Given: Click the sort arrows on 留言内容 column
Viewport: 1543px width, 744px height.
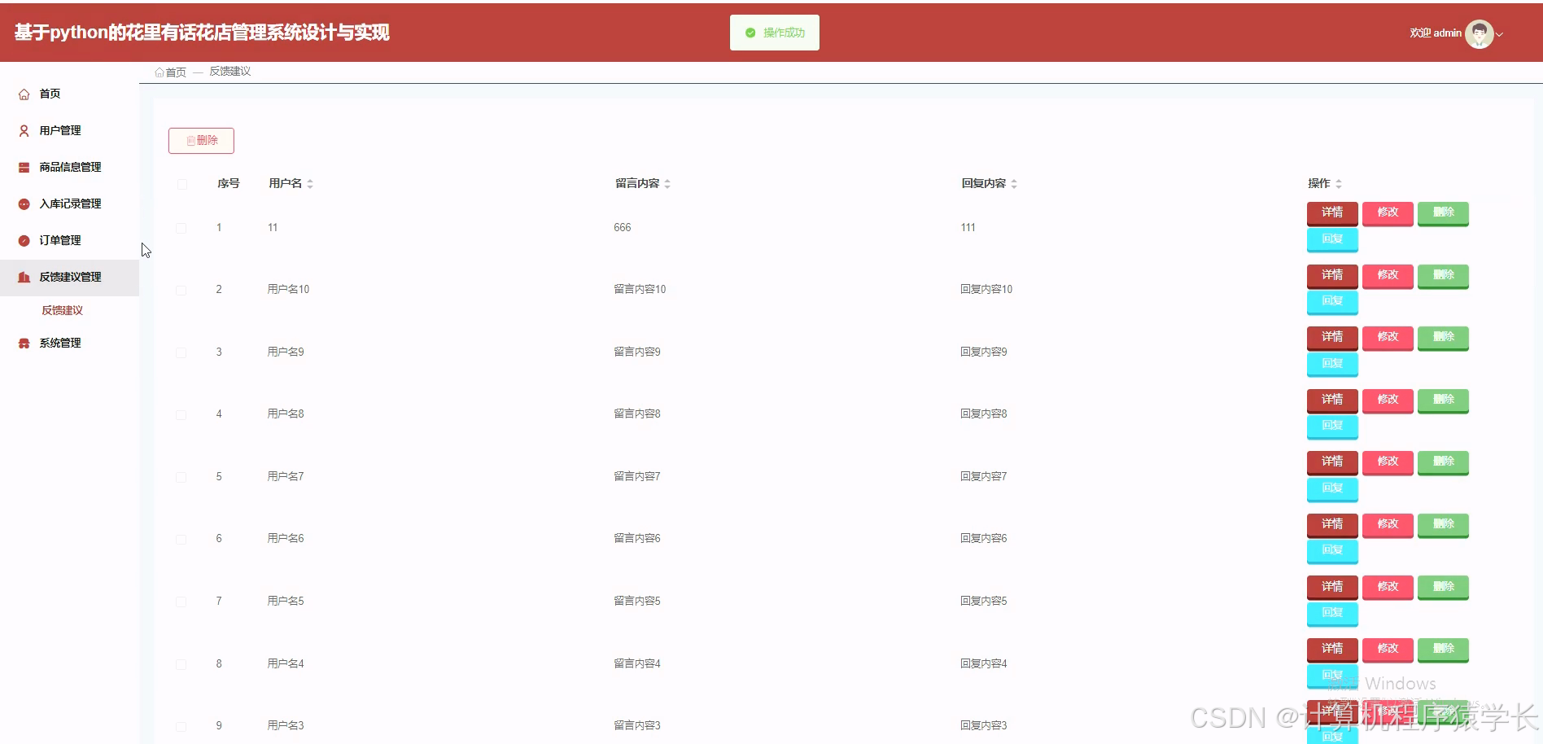Looking at the screenshot, I should click(x=667, y=184).
